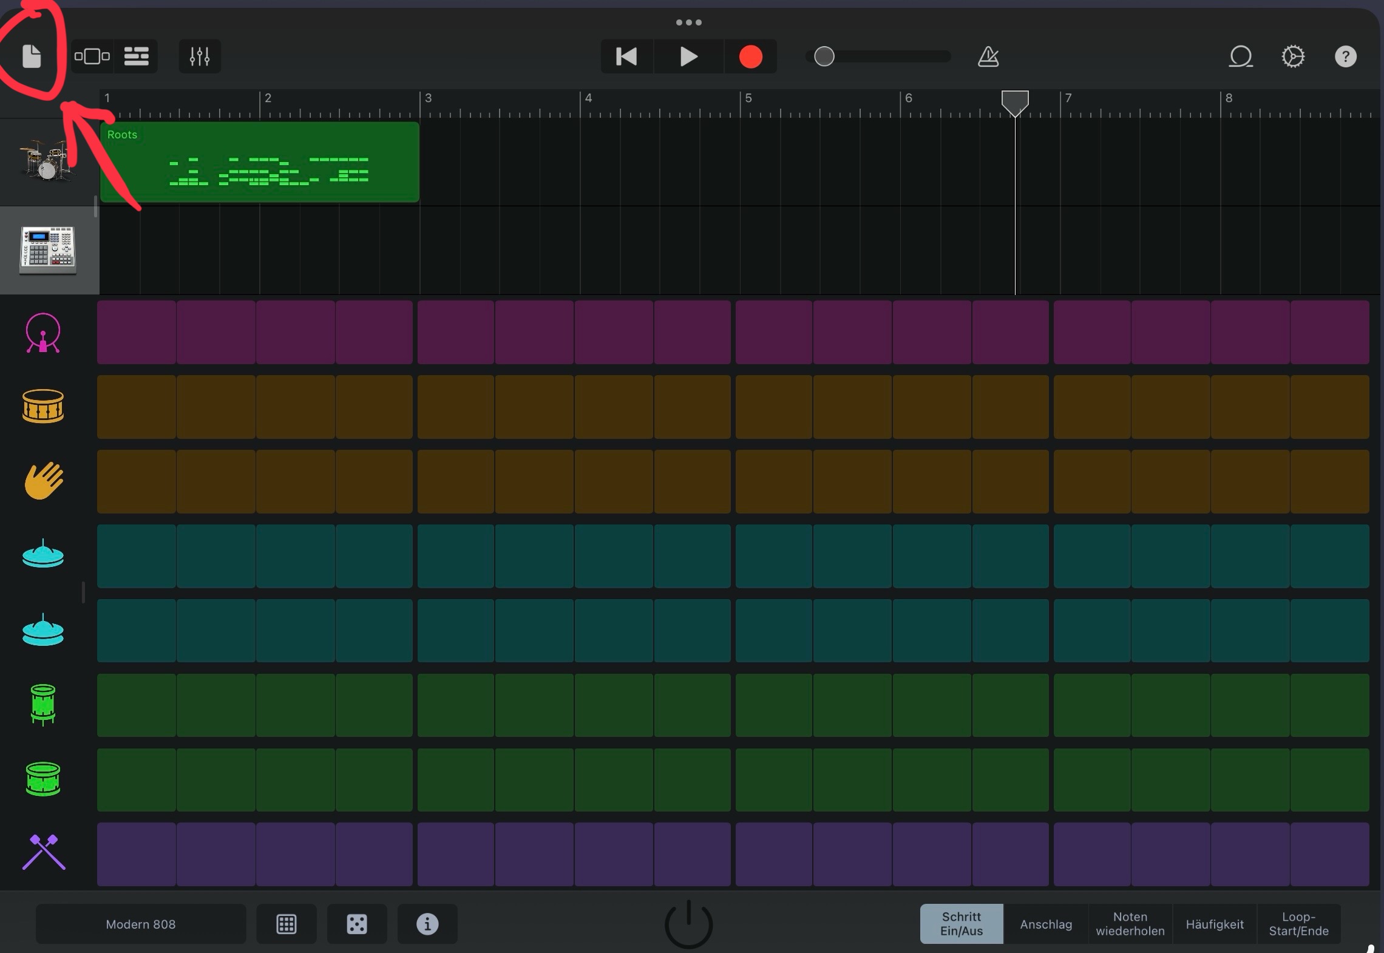Select the hand clap row icon
This screenshot has width=1384, height=953.
(43, 481)
